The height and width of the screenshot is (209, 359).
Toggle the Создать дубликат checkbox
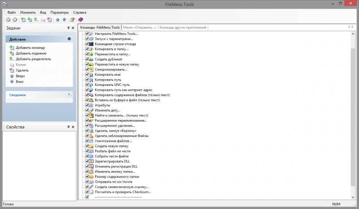pyautogui.click(x=87, y=59)
